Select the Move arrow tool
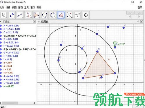The height and width of the screenshot is (108, 145). (x=3, y=15)
